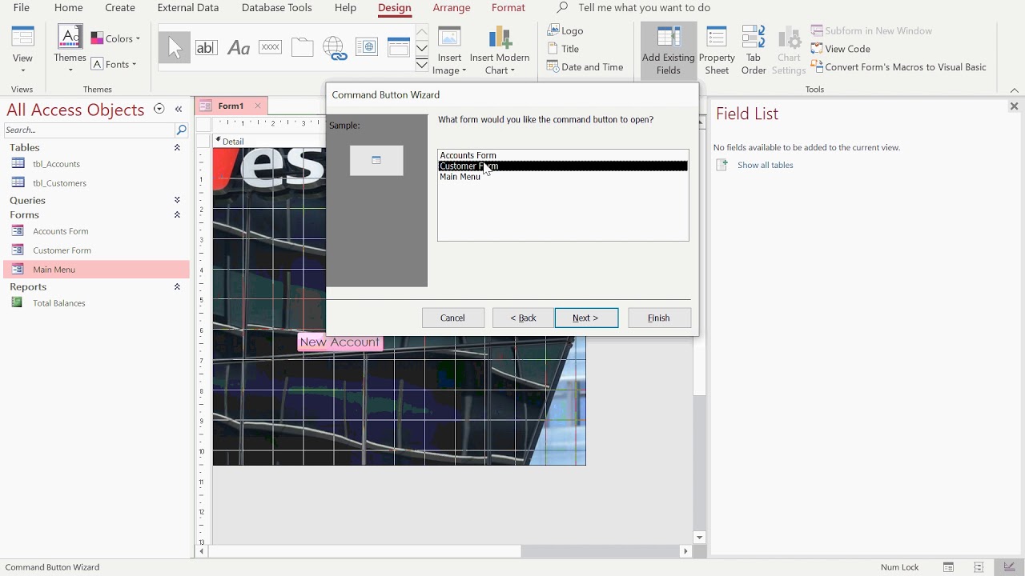
Task: Insert a Logo on the form
Action: [x=565, y=30]
